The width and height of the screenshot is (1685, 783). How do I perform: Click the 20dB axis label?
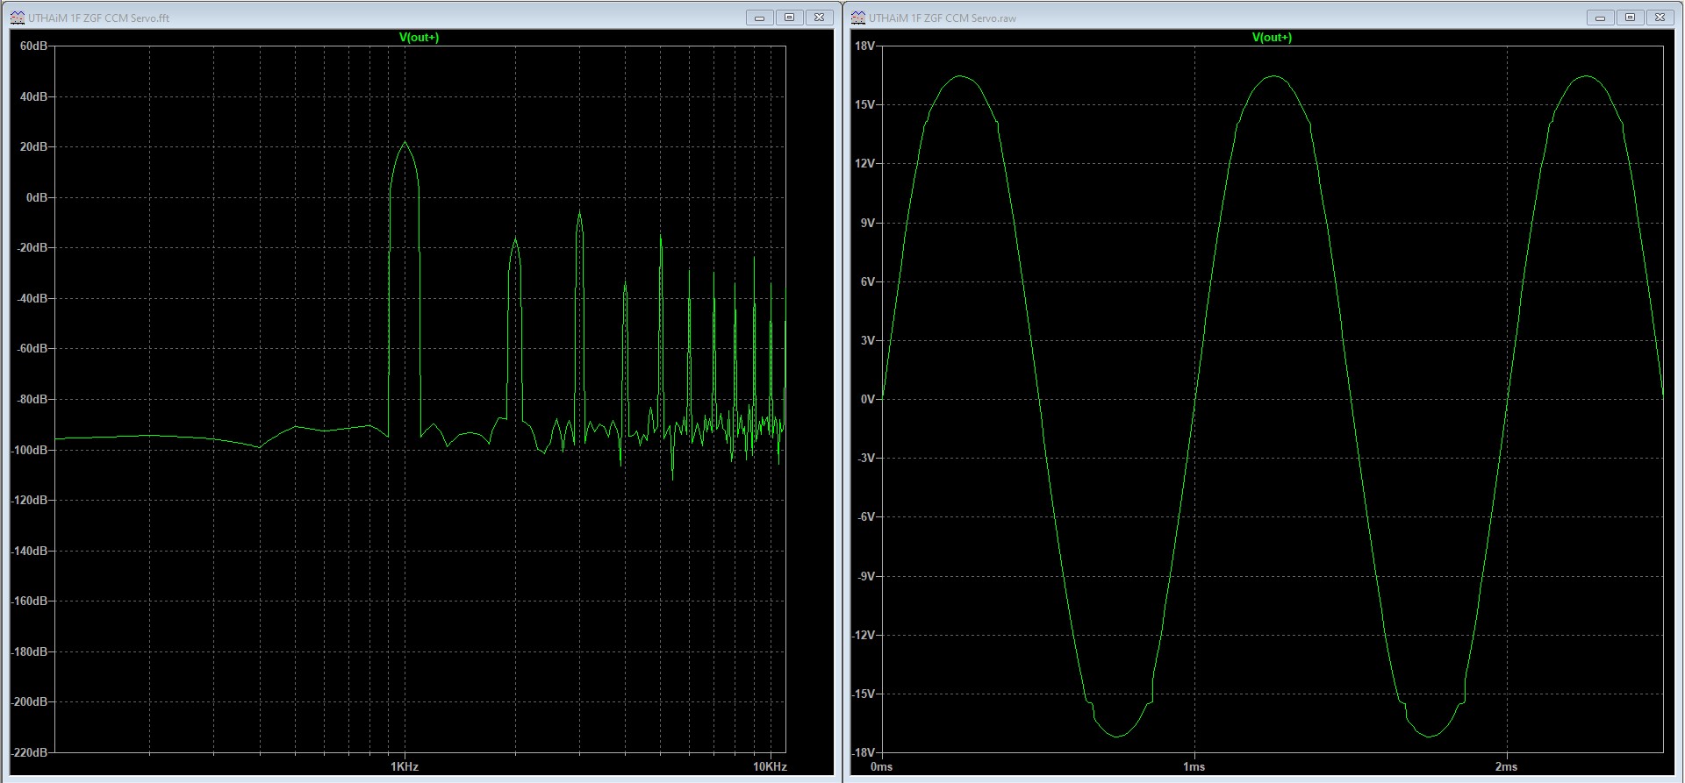[x=34, y=146]
